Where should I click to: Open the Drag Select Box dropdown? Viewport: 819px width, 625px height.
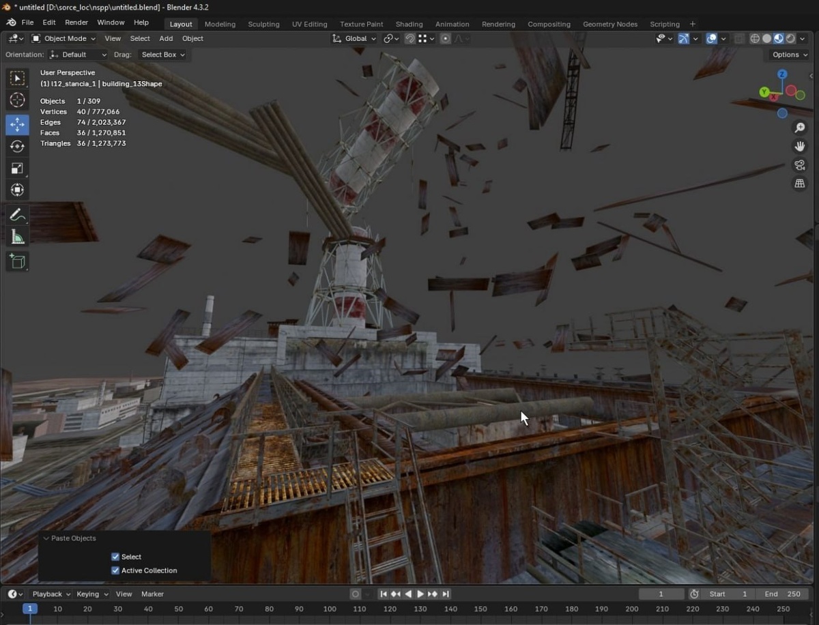162,55
